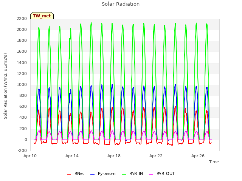The width and height of the screenshot is (242, 181).
Task: Click the red RNet legend color marker
Action: 69,174
